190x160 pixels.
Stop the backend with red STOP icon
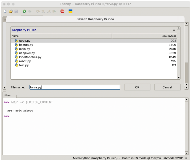(x=62, y=11)
